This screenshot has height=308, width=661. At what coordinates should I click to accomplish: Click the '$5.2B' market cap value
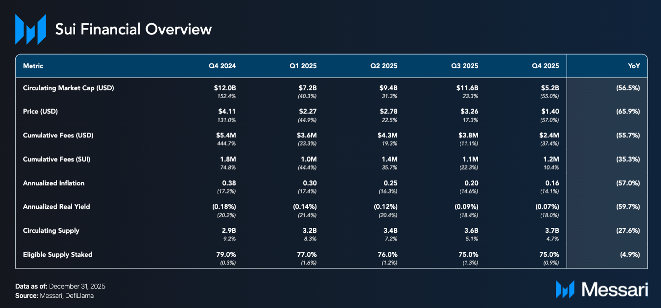(x=550, y=88)
